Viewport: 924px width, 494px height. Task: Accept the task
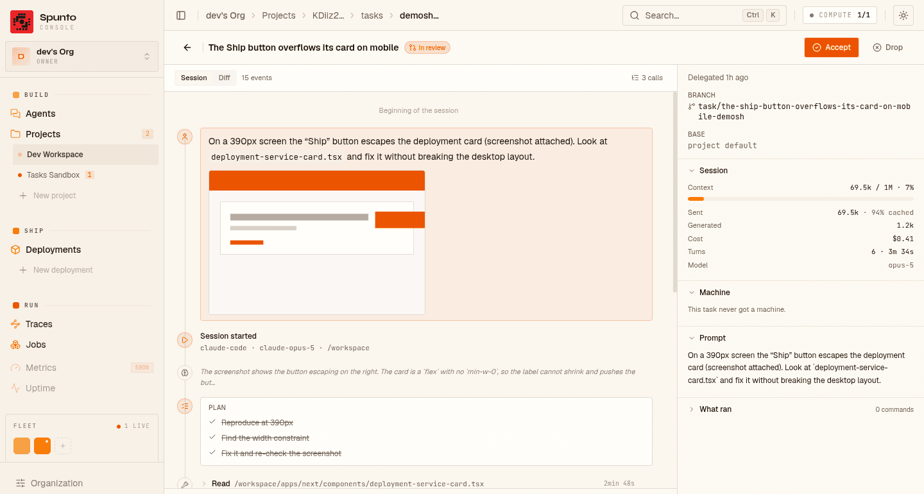[832, 47]
